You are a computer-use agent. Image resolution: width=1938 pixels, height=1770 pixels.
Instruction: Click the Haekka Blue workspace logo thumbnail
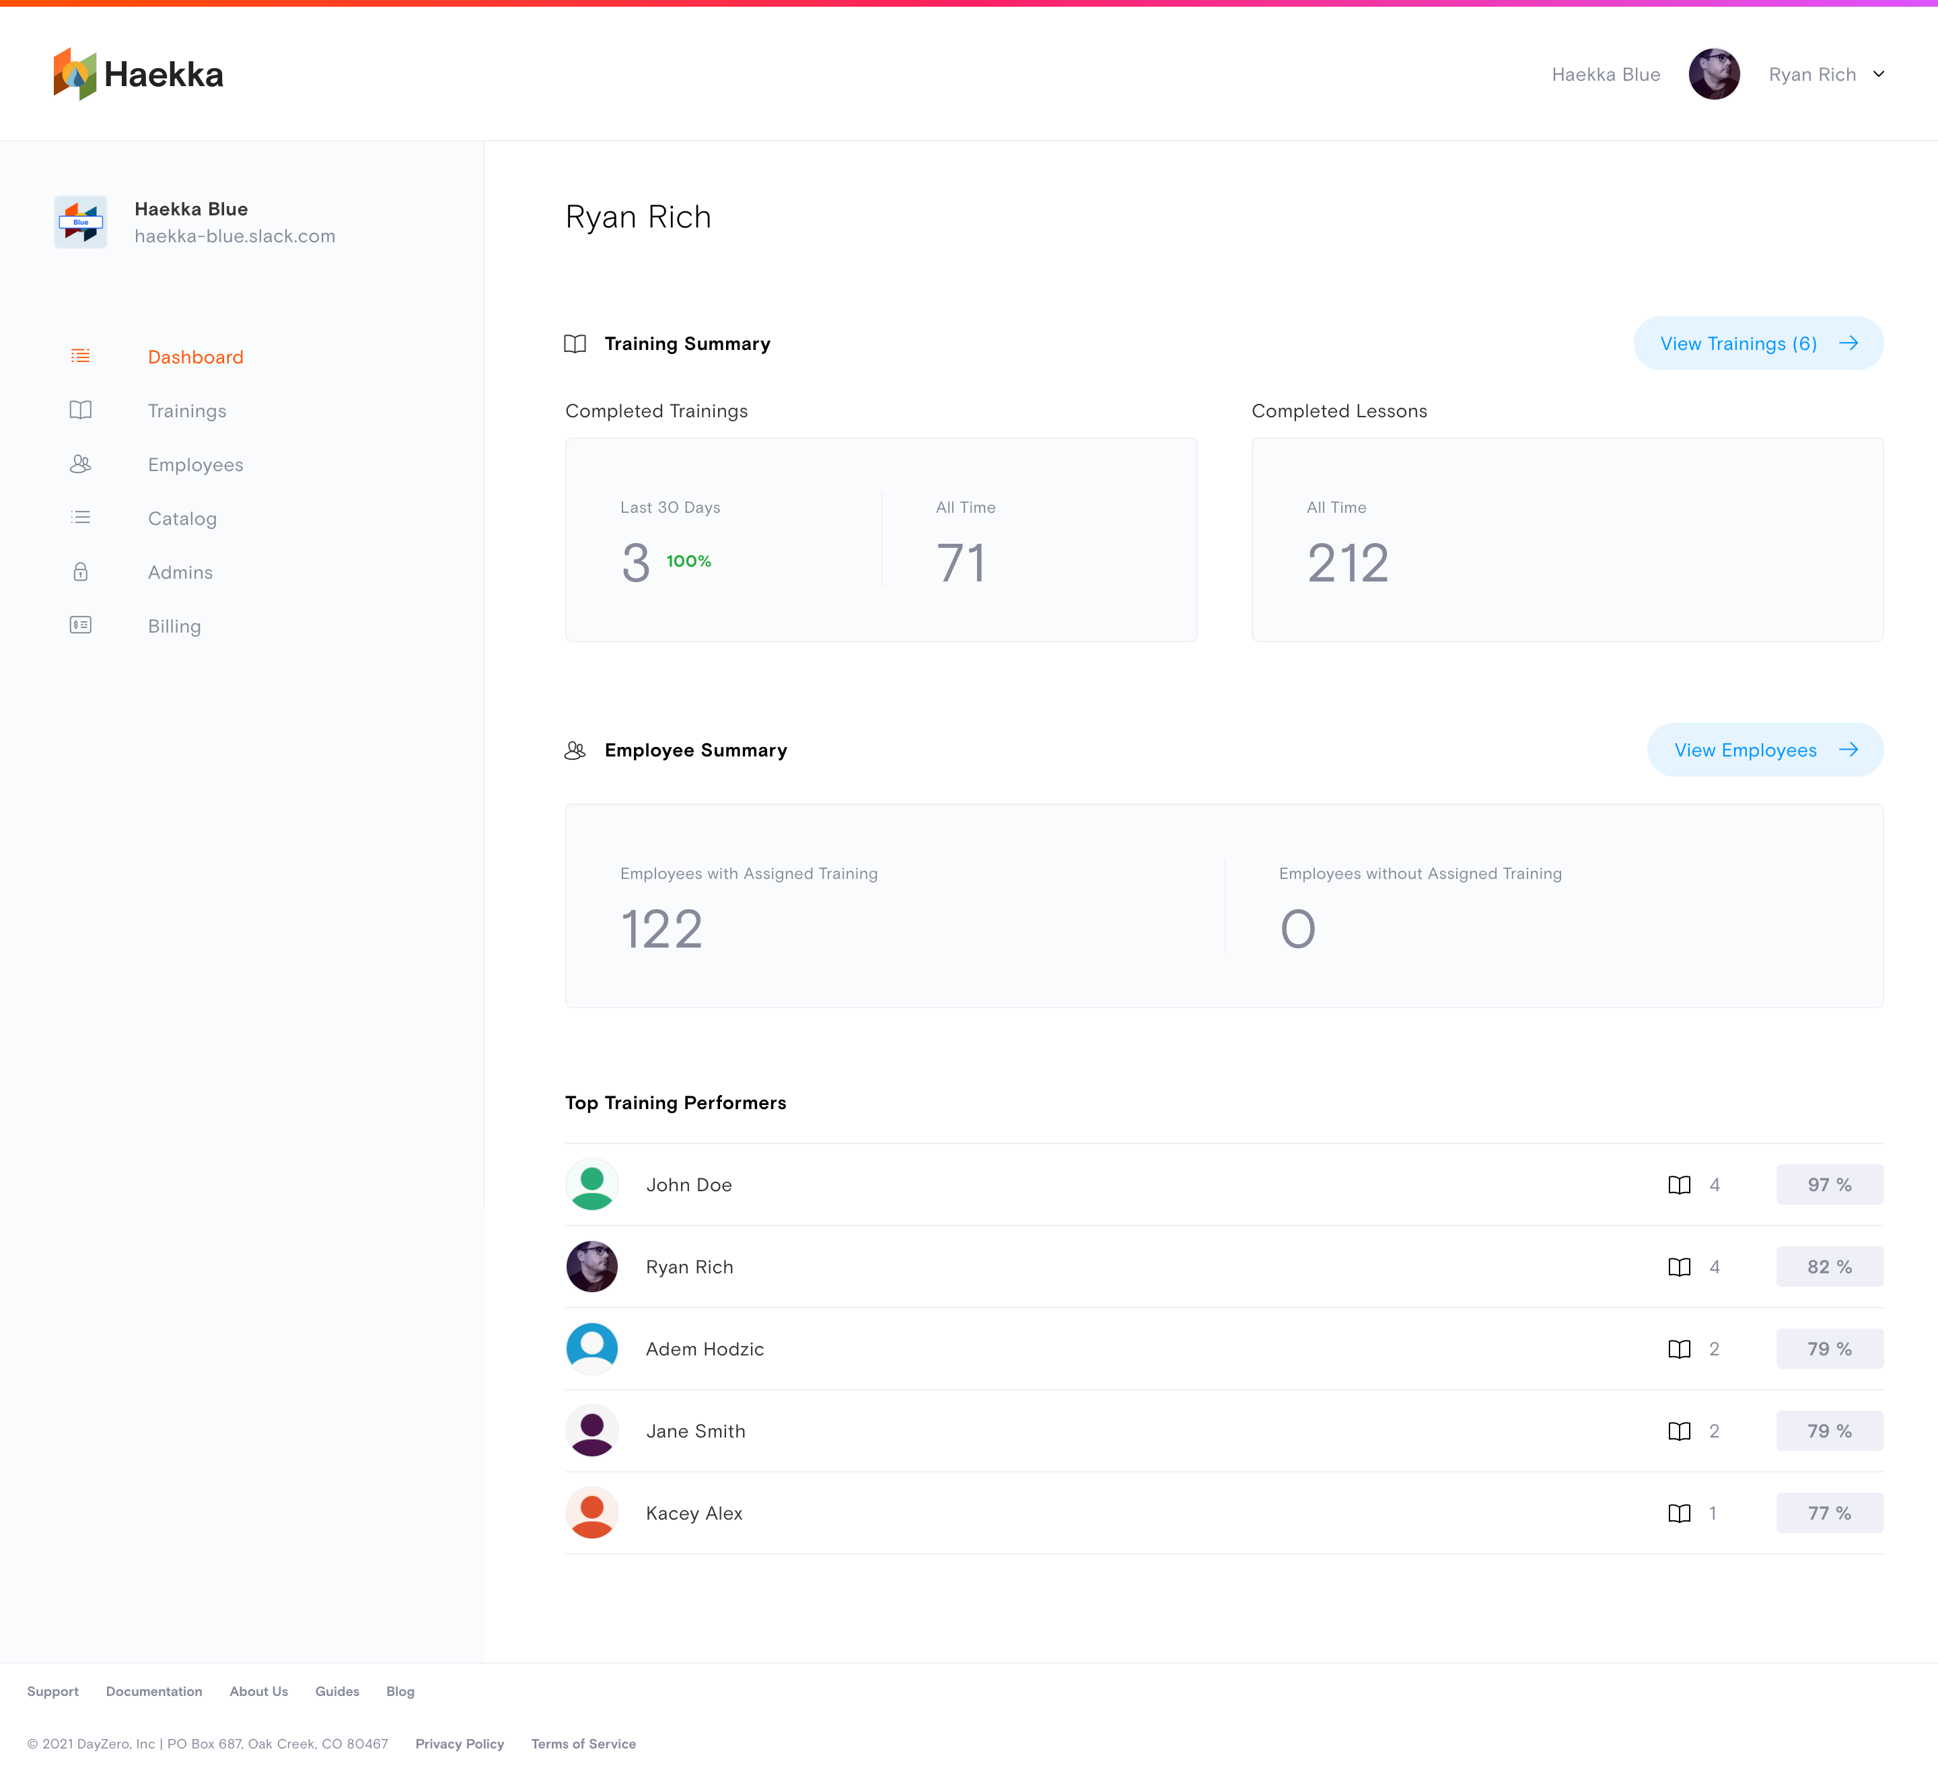pos(81,222)
